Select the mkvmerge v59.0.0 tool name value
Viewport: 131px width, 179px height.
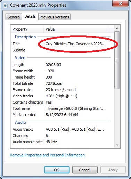(x=75, y=108)
